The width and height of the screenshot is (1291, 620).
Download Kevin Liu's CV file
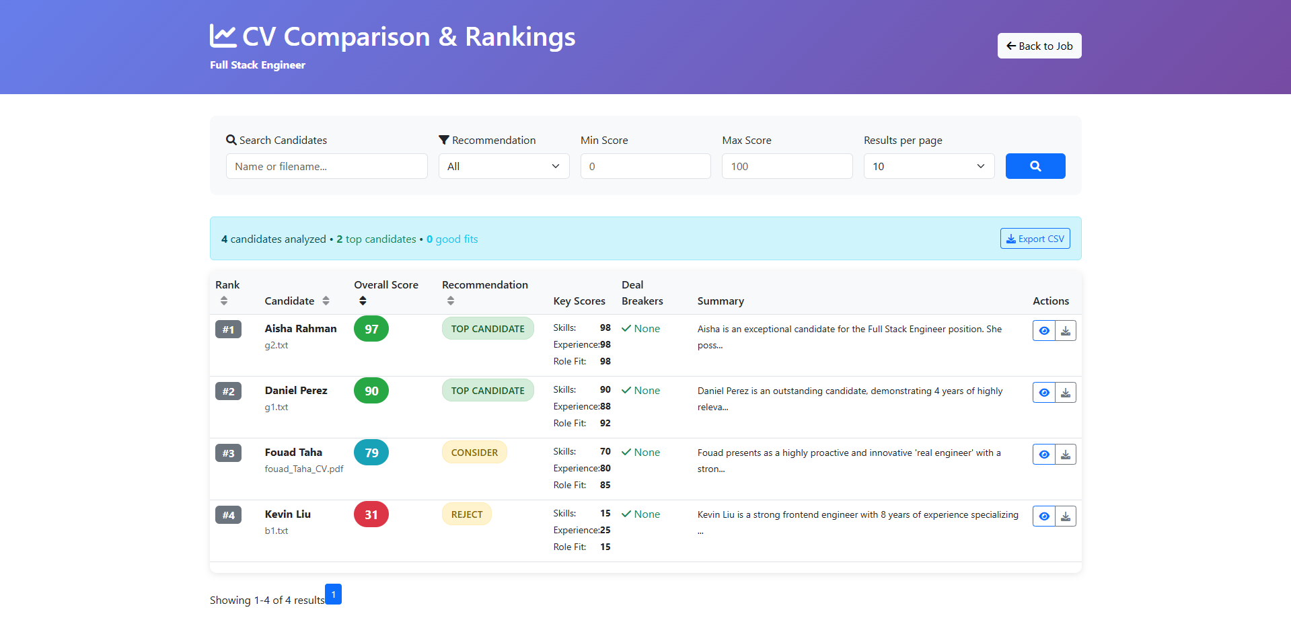(x=1066, y=516)
